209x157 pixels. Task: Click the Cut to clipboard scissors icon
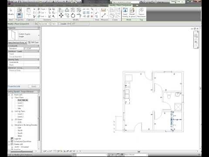click(34, 9)
